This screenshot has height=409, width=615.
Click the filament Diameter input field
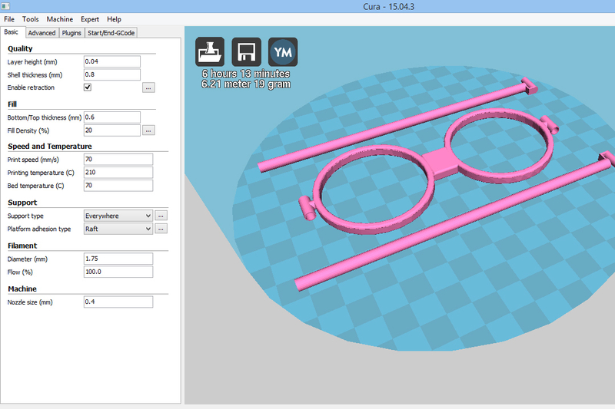(118, 259)
